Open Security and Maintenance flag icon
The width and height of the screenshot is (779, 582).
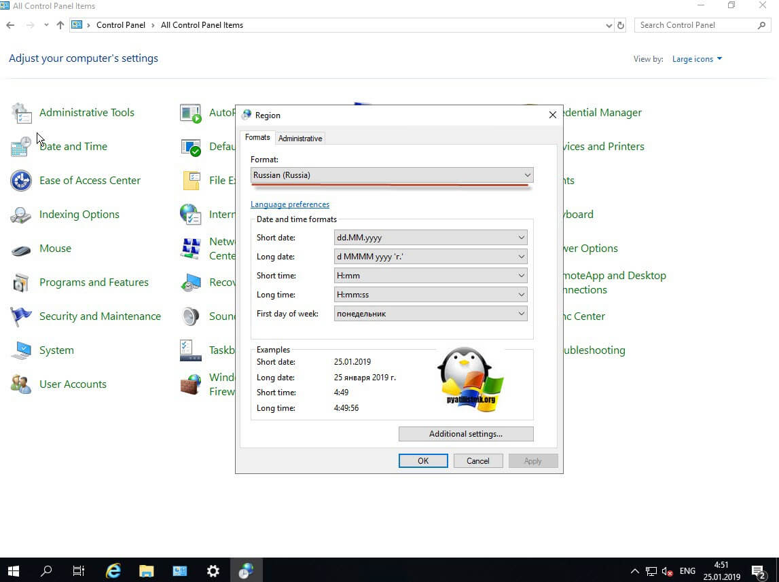tap(21, 316)
